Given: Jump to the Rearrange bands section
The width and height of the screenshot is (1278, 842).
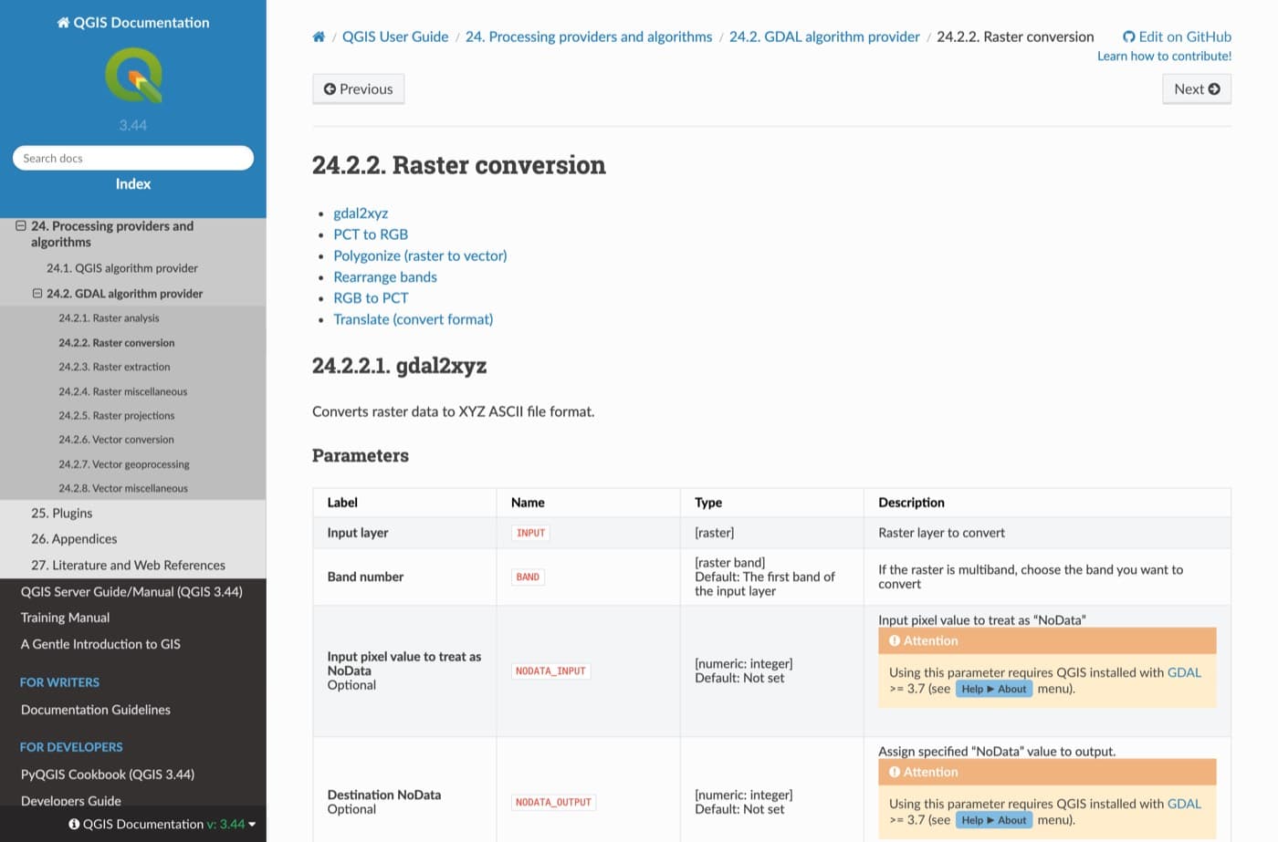Looking at the screenshot, I should [x=385, y=277].
